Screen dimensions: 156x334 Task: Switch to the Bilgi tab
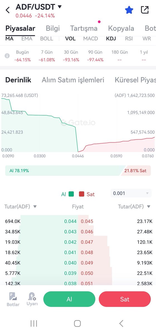(x=53, y=28)
